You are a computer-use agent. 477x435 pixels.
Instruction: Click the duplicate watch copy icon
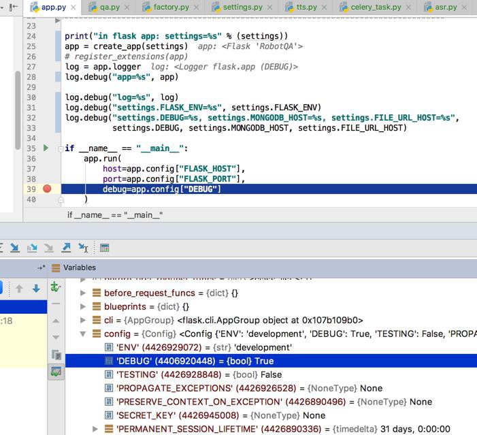point(56,355)
